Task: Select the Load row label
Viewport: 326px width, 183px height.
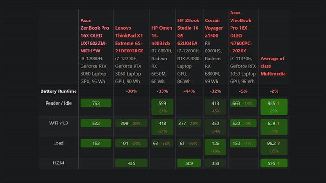Action: tap(58, 143)
